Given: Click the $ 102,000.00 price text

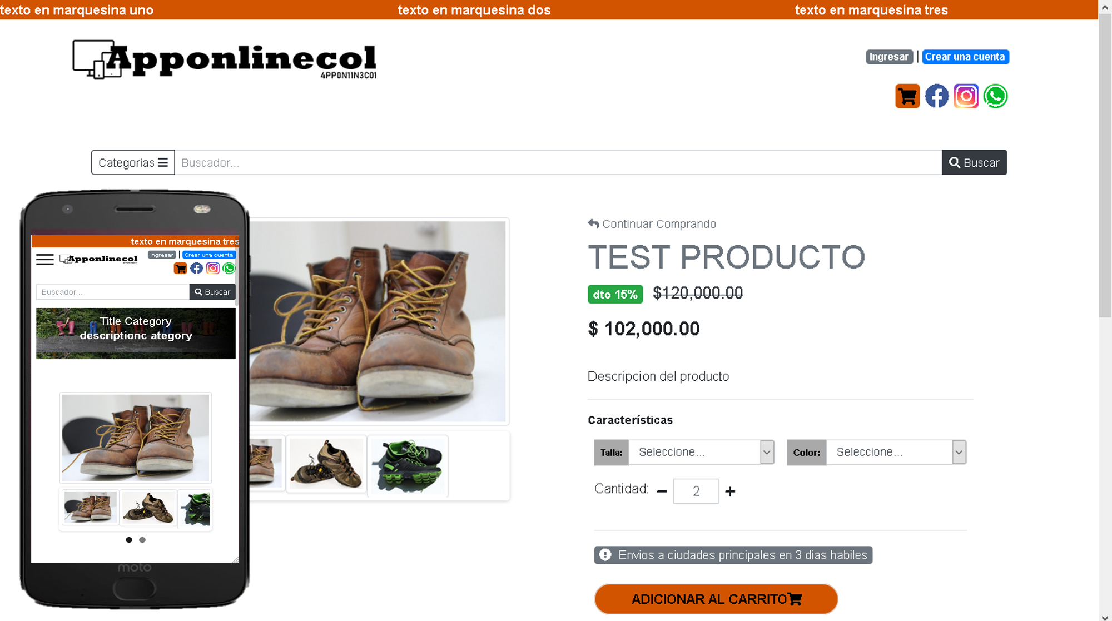Looking at the screenshot, I should (x=644, y=329).
